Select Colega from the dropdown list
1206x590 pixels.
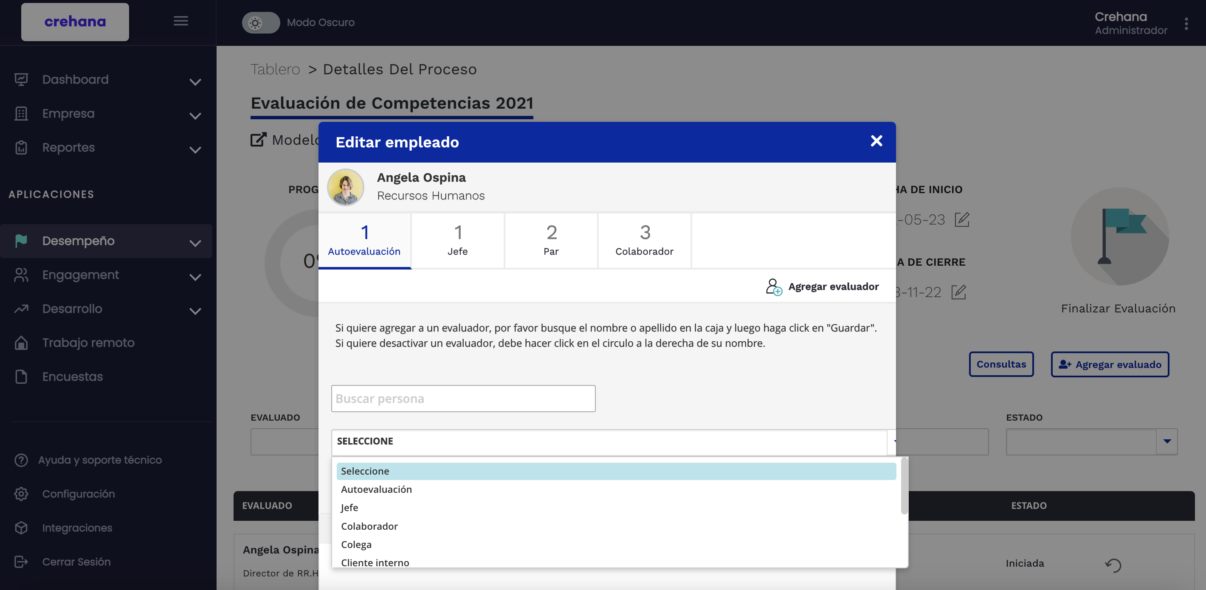pyautogui.click(x=356, y=544)
